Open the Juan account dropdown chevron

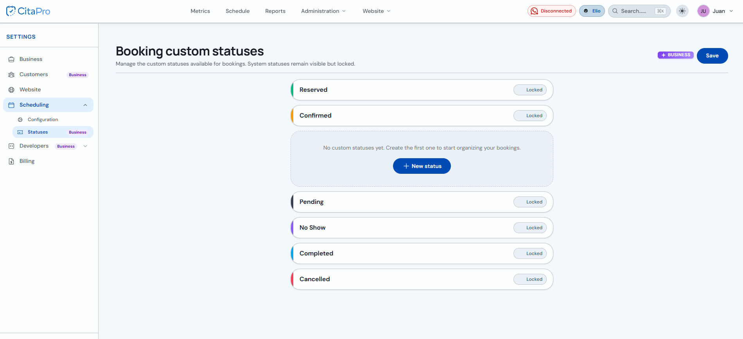pyautogui.click(x=731, y=11)
